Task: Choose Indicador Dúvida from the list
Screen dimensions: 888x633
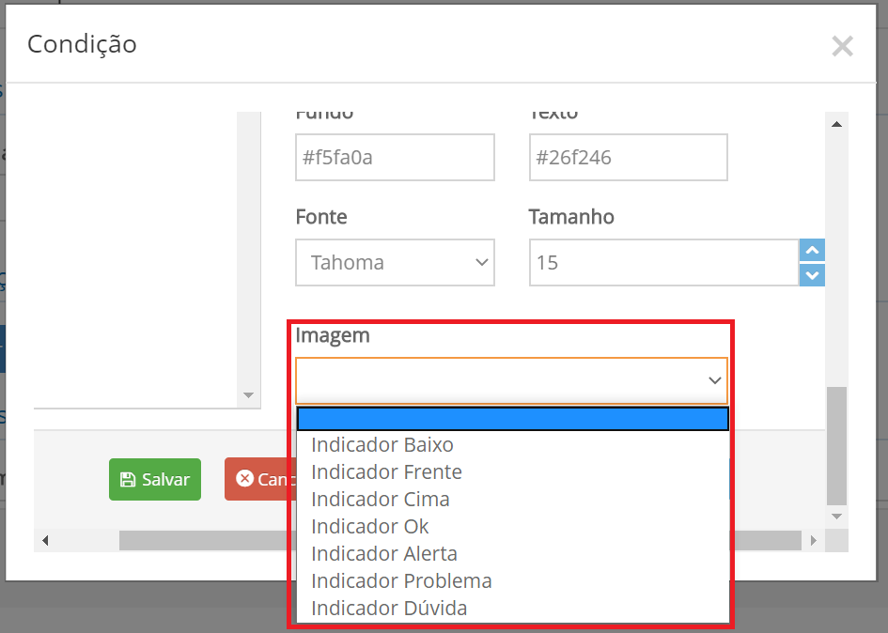Action: point(512,608)
